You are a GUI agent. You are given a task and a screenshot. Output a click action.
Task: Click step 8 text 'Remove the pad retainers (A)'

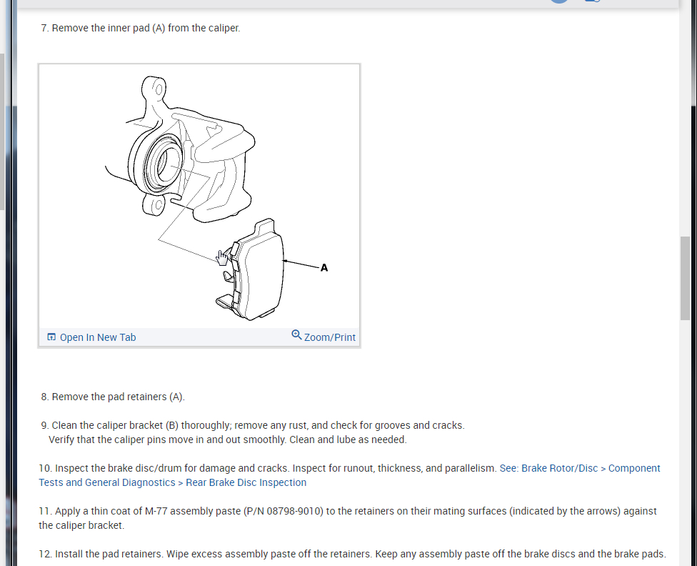117,397
